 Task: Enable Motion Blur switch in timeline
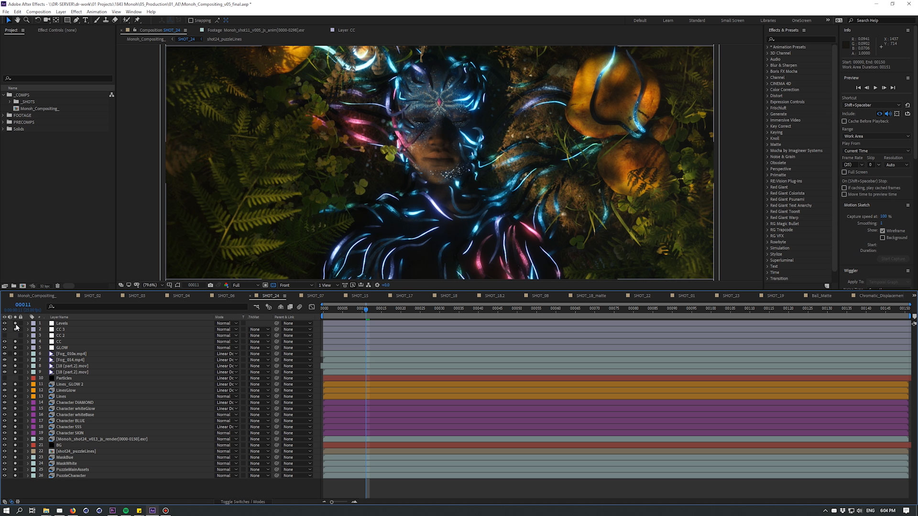(x=299, y=307)
